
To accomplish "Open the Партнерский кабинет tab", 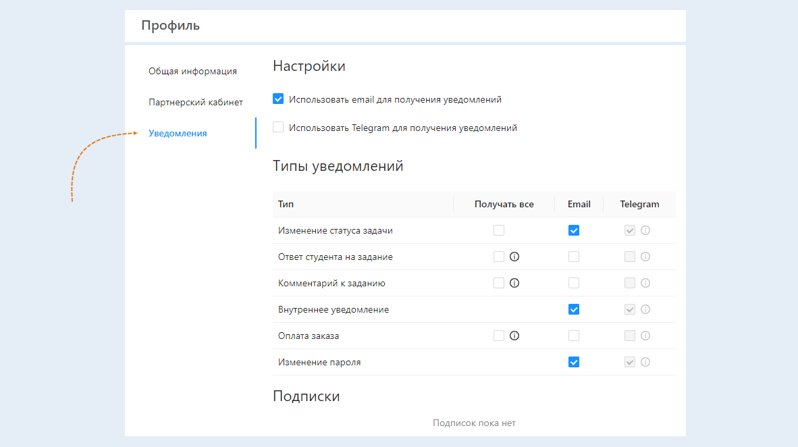I will pos(196,102).
